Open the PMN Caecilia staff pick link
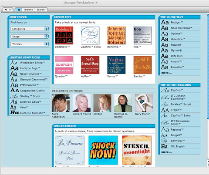This screenshot has width=209, height=175. (29, 85)
